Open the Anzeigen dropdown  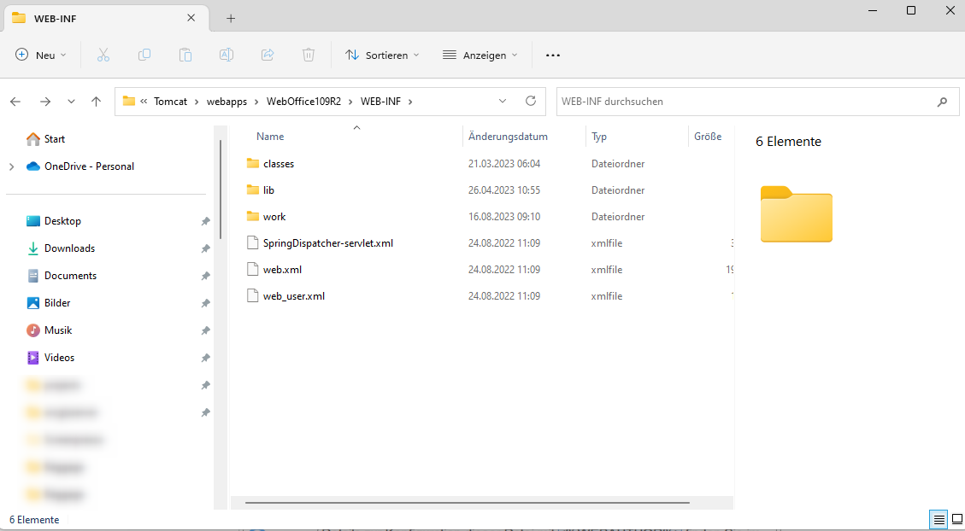point(480,54)
